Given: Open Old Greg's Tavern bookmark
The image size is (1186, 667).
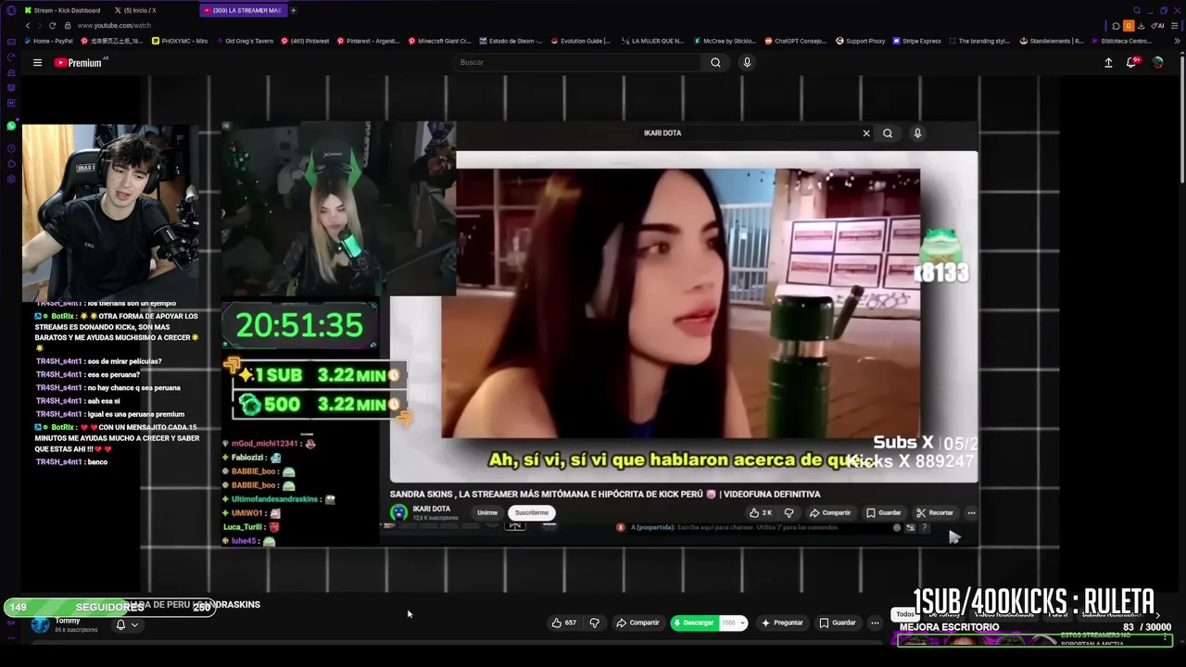Looking at the screenshot, I should pyautogui.click(x=246, y=41).
